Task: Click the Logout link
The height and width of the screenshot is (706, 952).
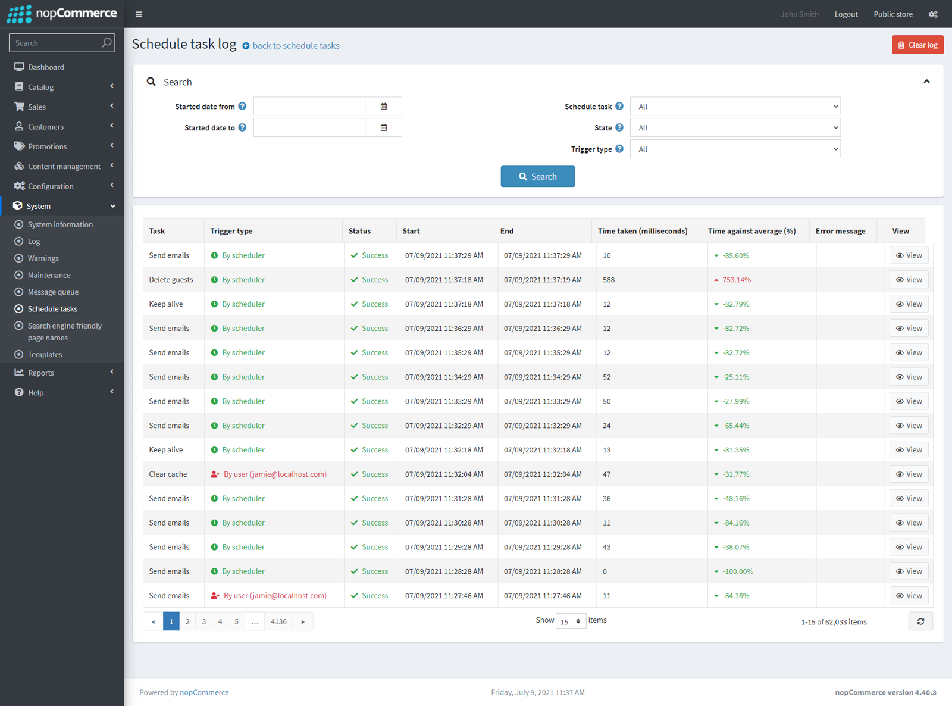Action: (x=846, y=14)
